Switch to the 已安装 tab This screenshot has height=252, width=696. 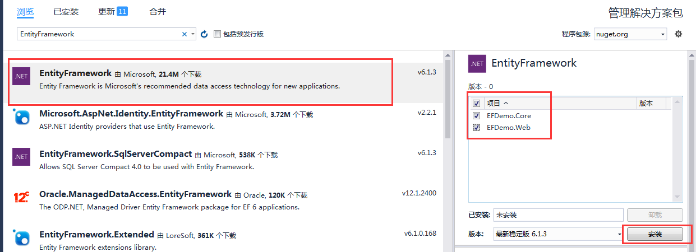(66, 11)
